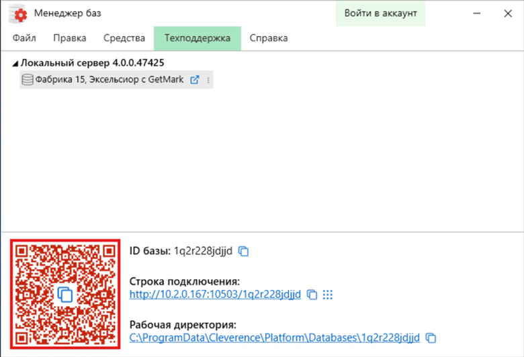Click the Локальный сервер 4.0.0.47425 label
This screenshot has height=357, width=524.
tap(92, 63)
